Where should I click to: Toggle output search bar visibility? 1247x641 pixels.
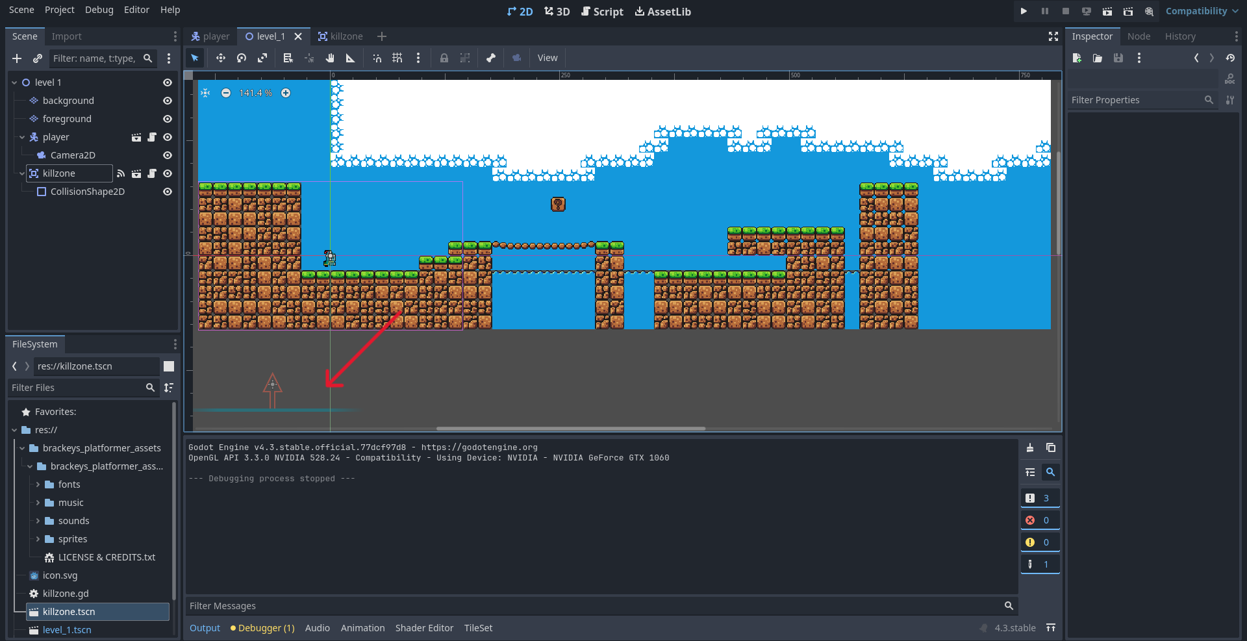point(1050,472)
